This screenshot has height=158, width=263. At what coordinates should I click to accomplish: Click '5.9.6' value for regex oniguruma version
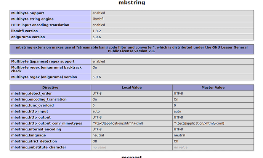pyautogui.click(x=172, y=77)
